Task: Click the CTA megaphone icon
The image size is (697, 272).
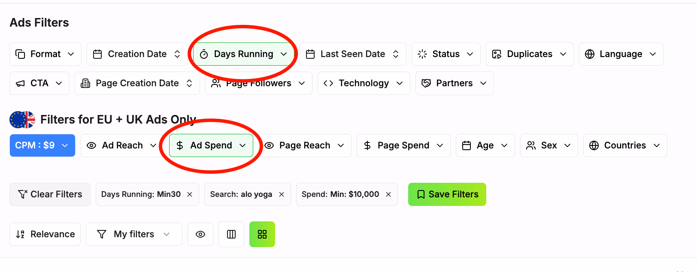Action: pyautogui.click(x=20, y=83)
